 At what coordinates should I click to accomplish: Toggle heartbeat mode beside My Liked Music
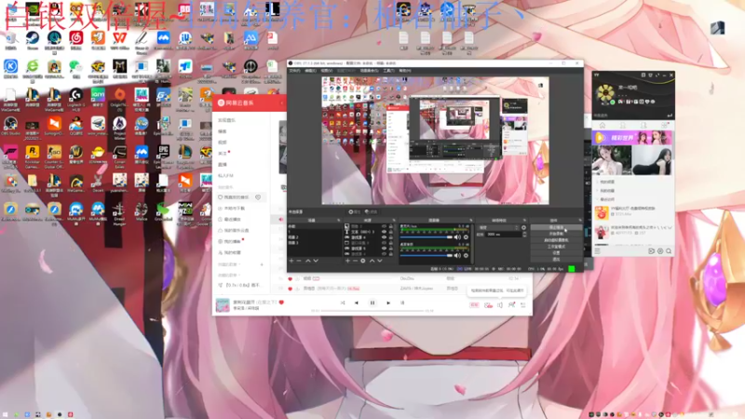tap(258, 197)
